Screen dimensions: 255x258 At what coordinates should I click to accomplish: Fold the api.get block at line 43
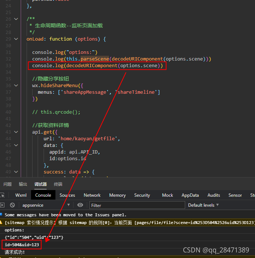tap(16, 132)
